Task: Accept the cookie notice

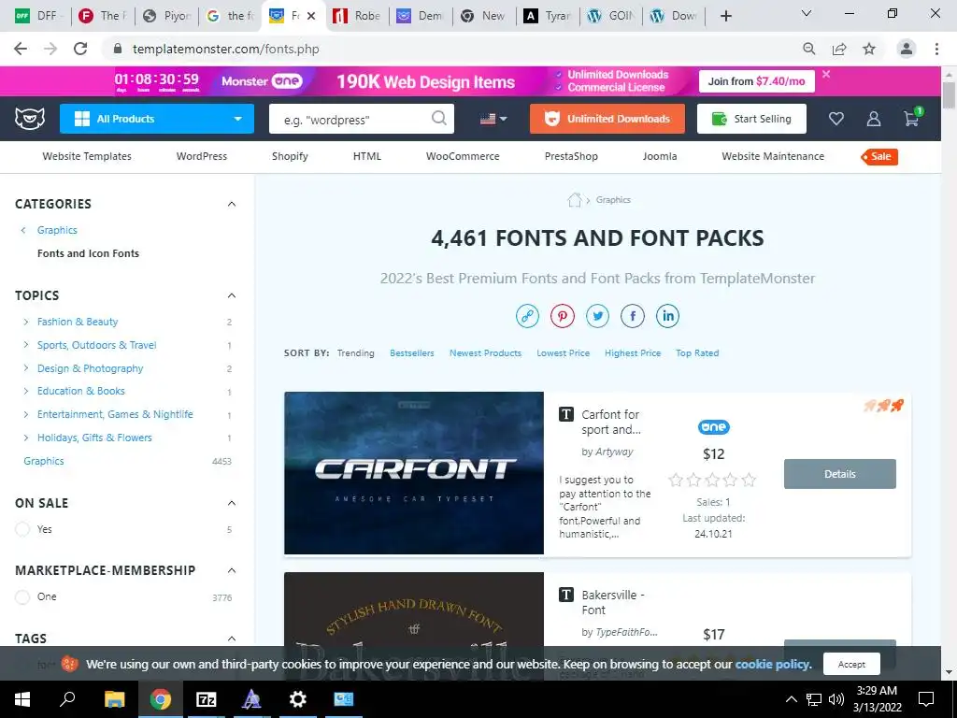Action: pyautogui.click(x=851, y=665)
